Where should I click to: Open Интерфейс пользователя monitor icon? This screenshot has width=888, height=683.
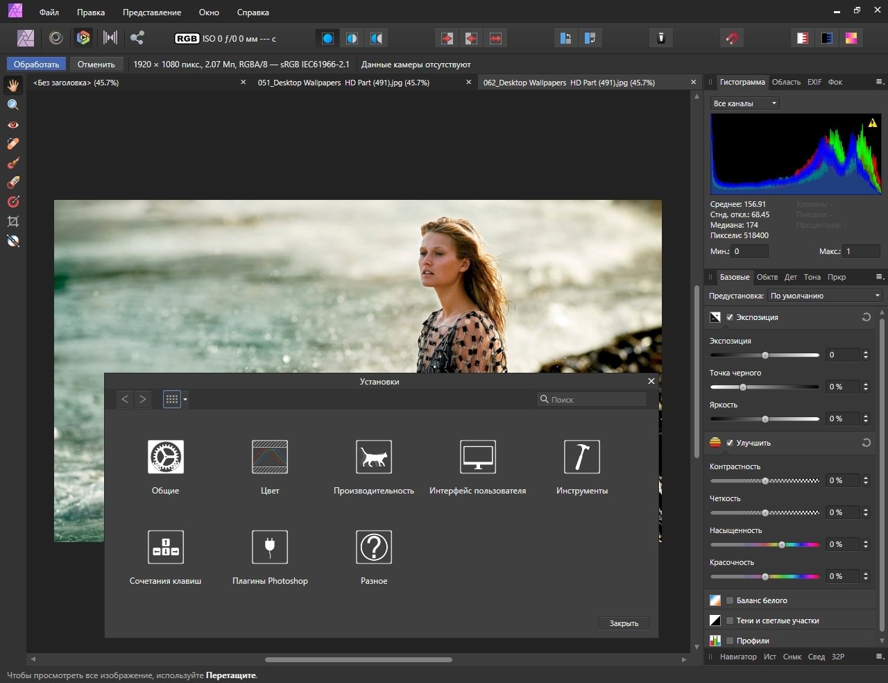[x=477, y=457]
